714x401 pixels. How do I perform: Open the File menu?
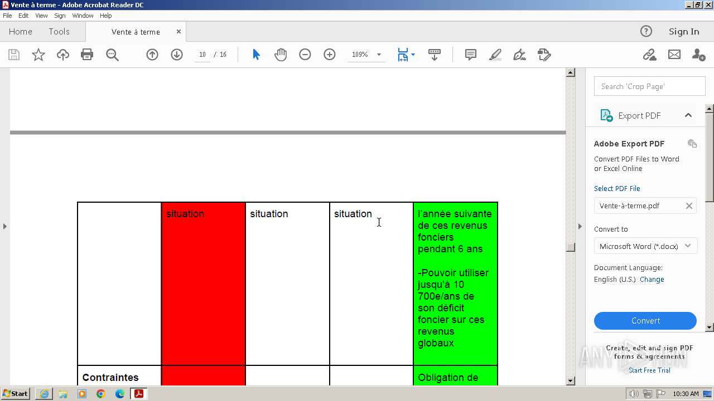[7, 16]
